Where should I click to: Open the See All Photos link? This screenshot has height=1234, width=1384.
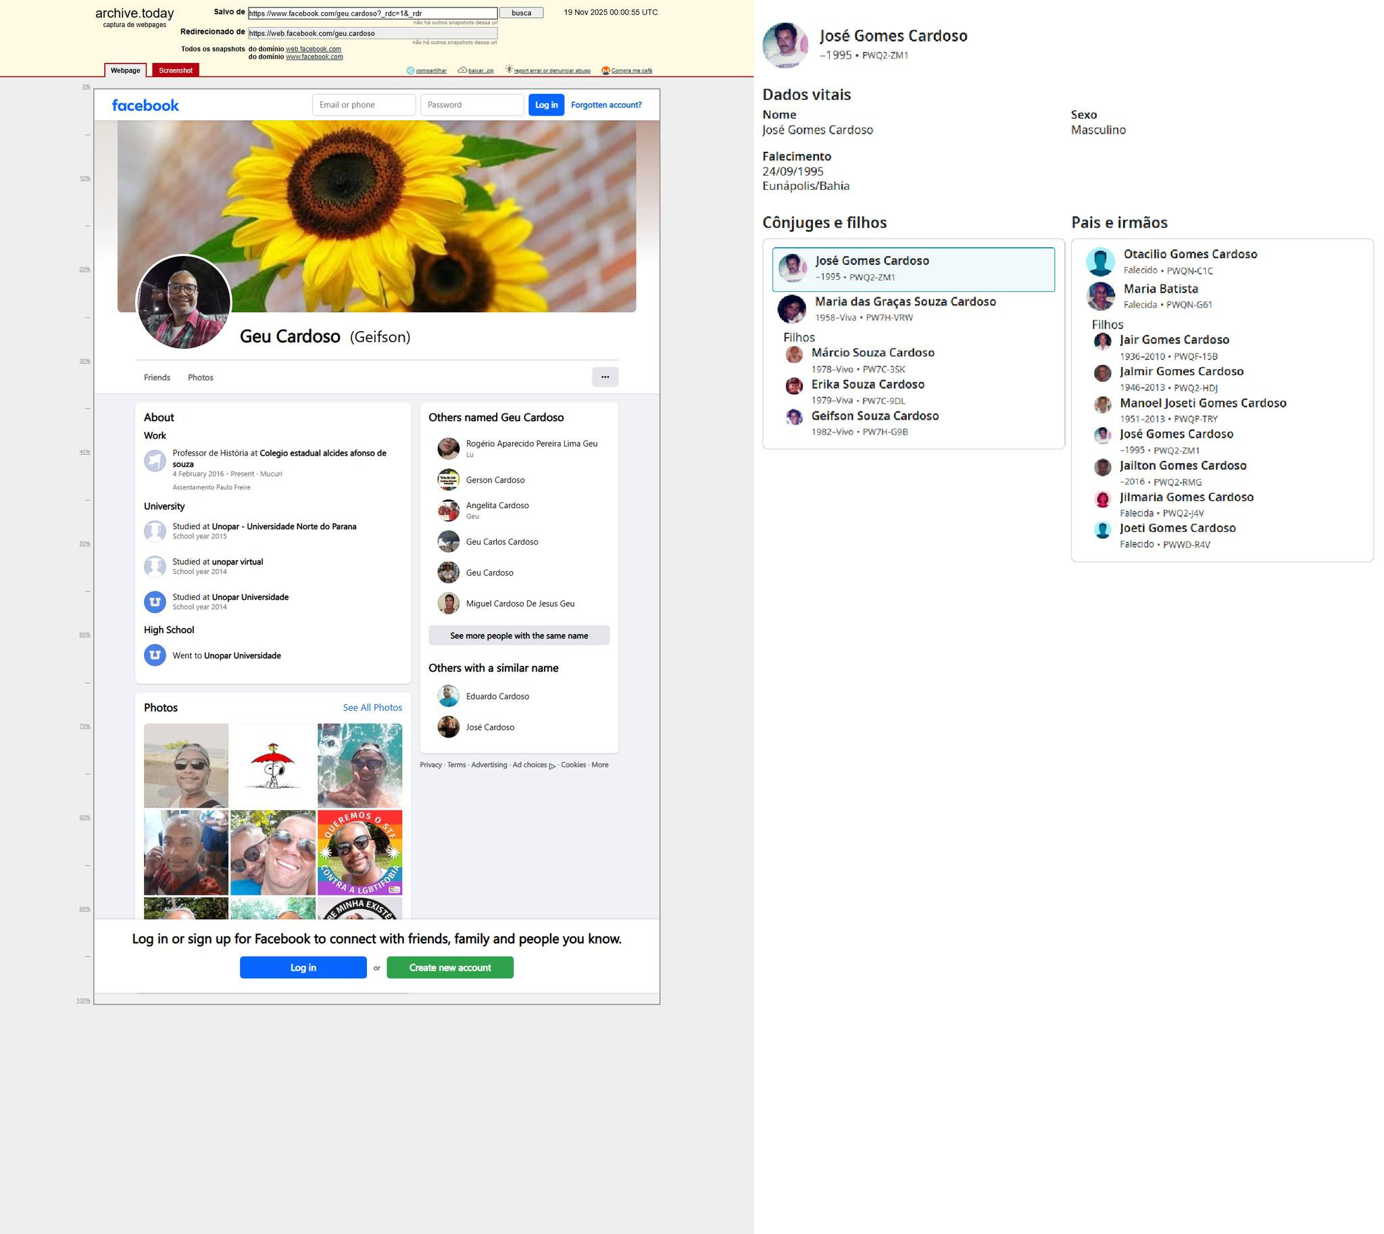(x=372, y=707)
